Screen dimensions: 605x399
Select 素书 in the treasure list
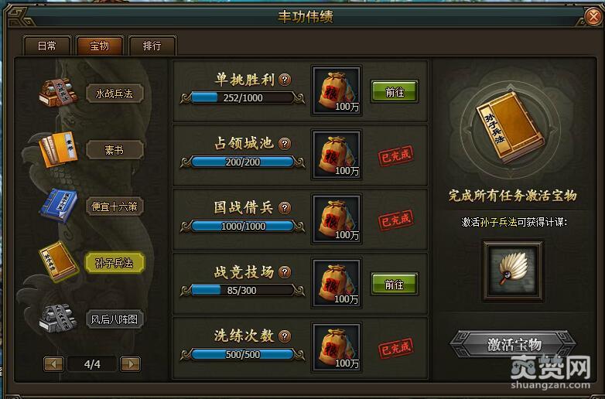tap(115, 150)
